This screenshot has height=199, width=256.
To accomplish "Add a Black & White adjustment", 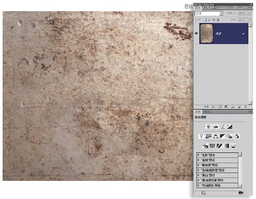I will 223,136.
